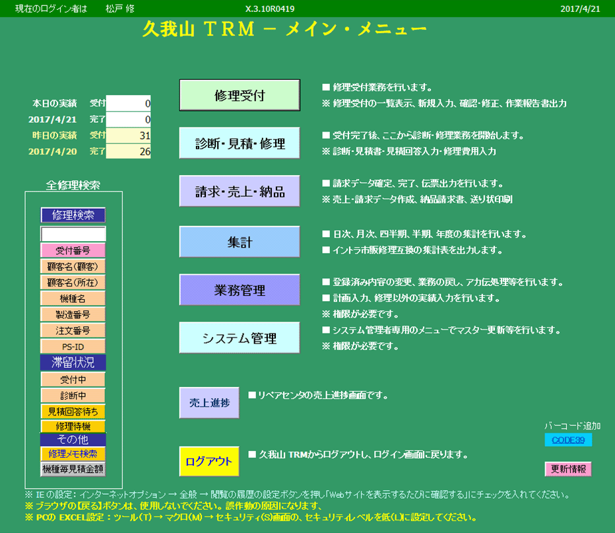Click today's 完了 count field
Viewport: 615px width, 533px height.
(x=128, y=120)
